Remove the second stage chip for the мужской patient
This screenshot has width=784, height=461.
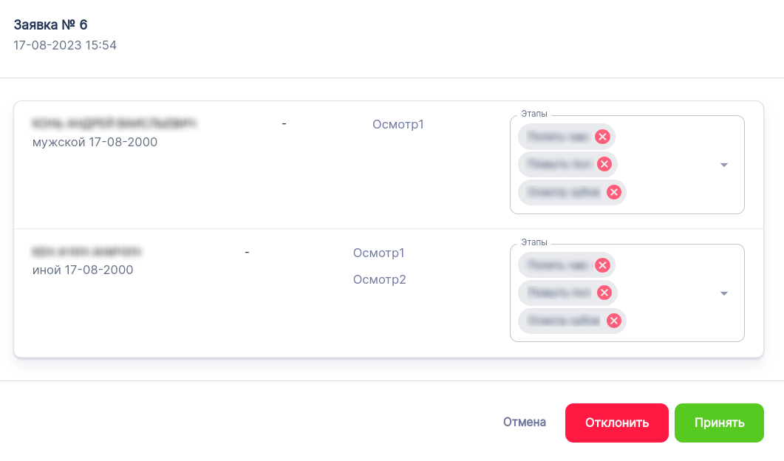pos(604,164)
